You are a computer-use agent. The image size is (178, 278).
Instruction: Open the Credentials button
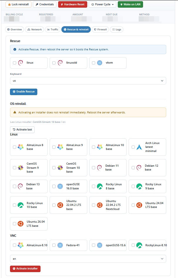point(45,4)
